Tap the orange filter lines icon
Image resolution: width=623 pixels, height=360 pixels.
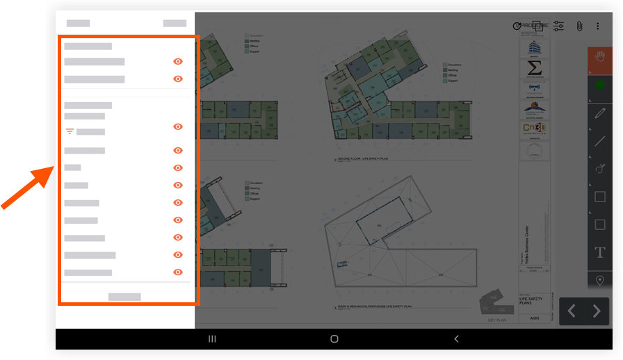coord(70,131)
